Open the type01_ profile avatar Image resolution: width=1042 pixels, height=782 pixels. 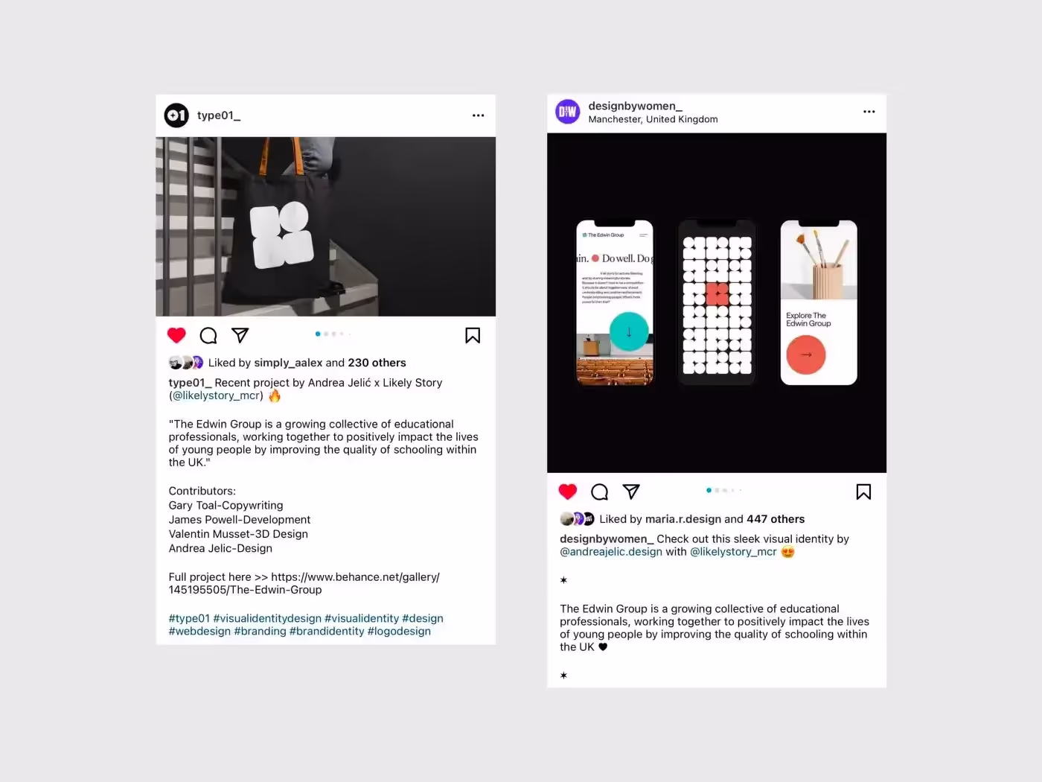[176, 115]
